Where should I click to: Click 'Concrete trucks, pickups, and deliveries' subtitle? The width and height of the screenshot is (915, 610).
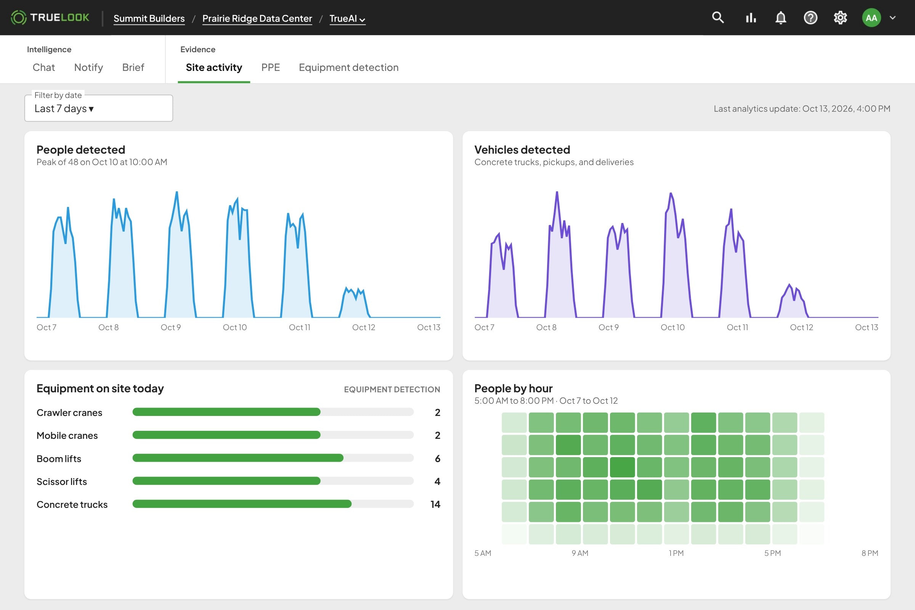click(554, 162)
